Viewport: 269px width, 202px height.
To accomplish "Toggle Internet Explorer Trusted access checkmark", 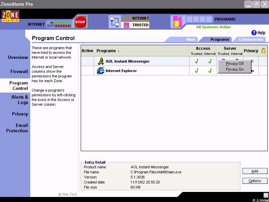I will (196, 70).
